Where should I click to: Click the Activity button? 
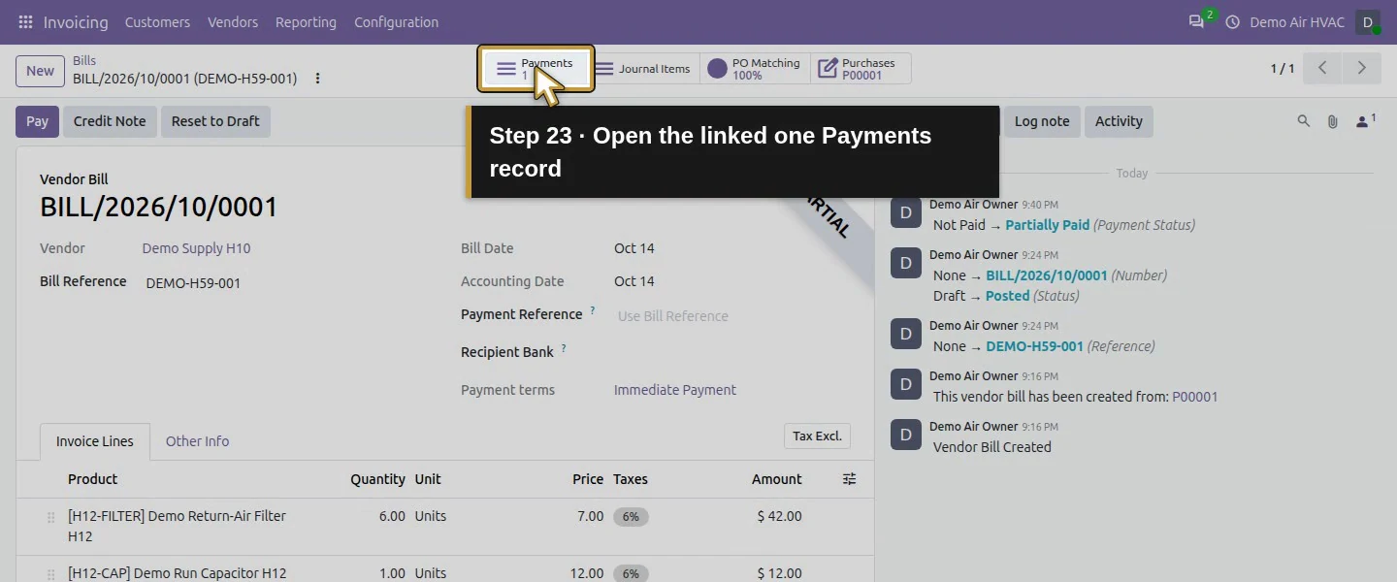1119,121
